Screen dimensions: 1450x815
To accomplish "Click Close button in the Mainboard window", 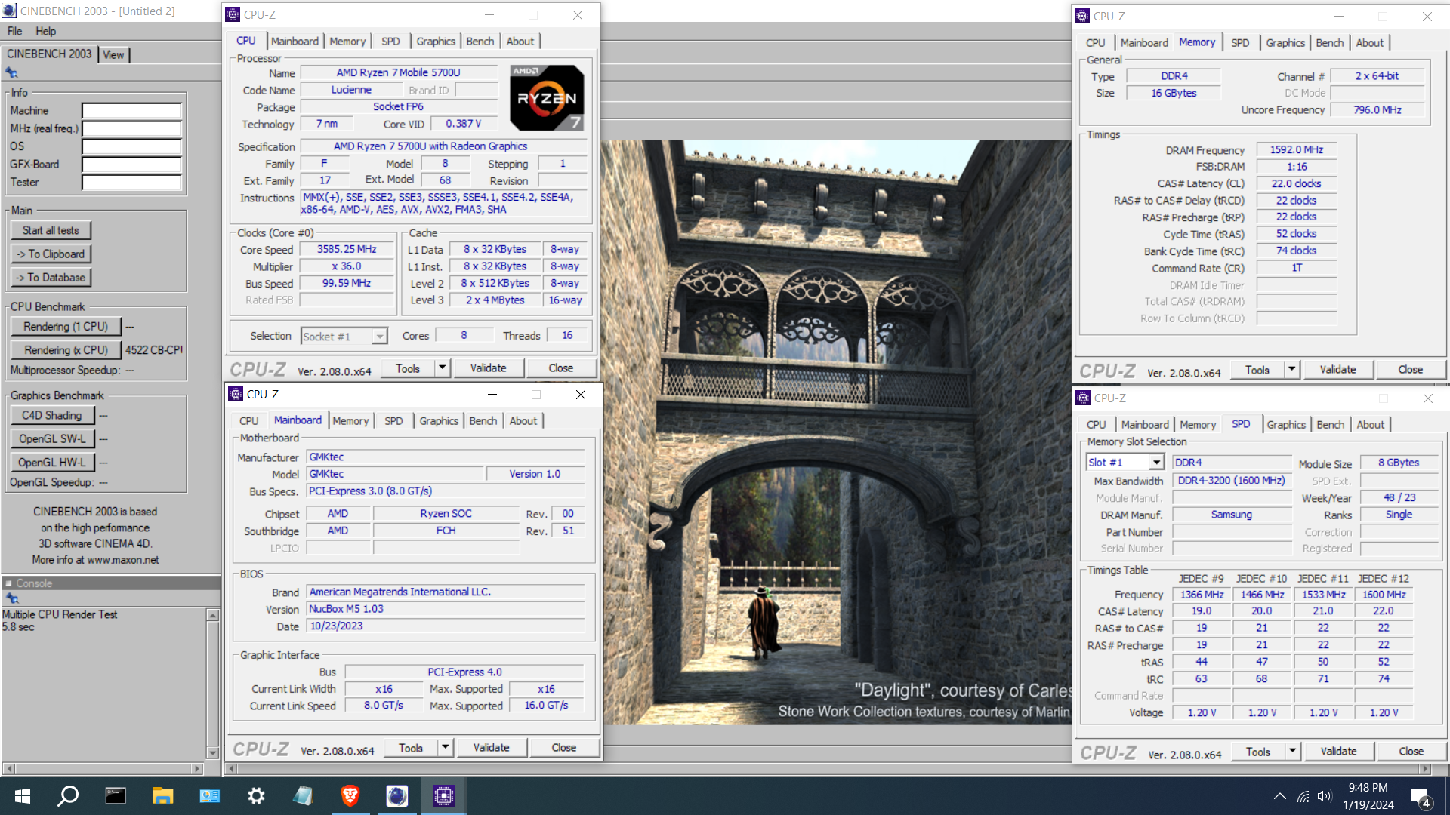I will (563, 748).
